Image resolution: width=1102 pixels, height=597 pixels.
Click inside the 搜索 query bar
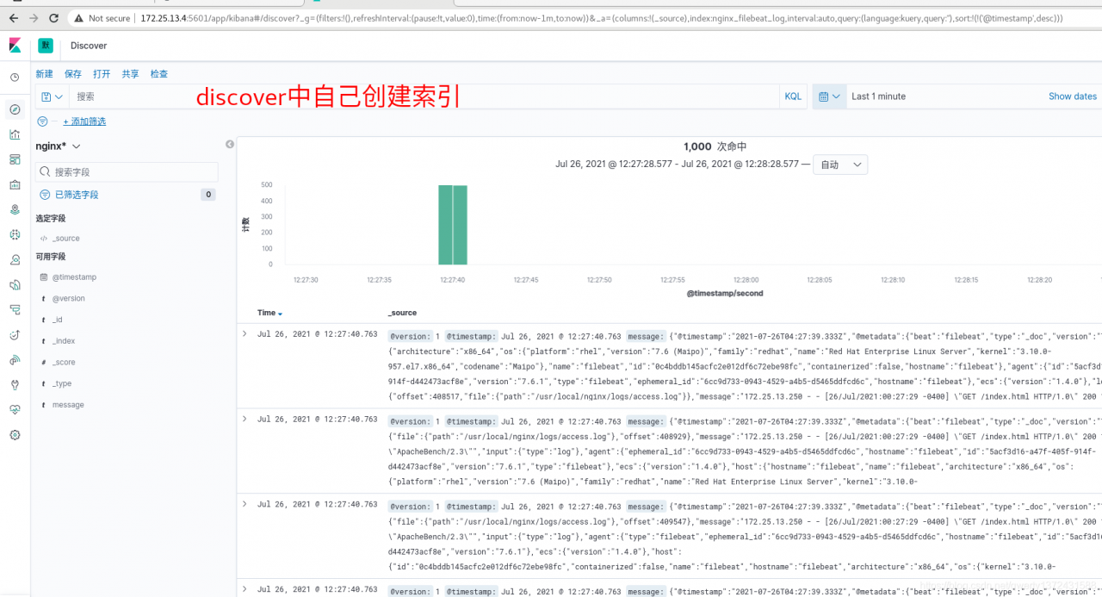click(x=424, y=96)
